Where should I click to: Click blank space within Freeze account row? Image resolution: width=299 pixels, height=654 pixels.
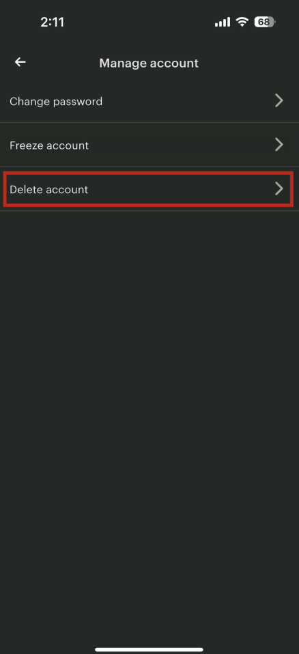click(180, 145)
